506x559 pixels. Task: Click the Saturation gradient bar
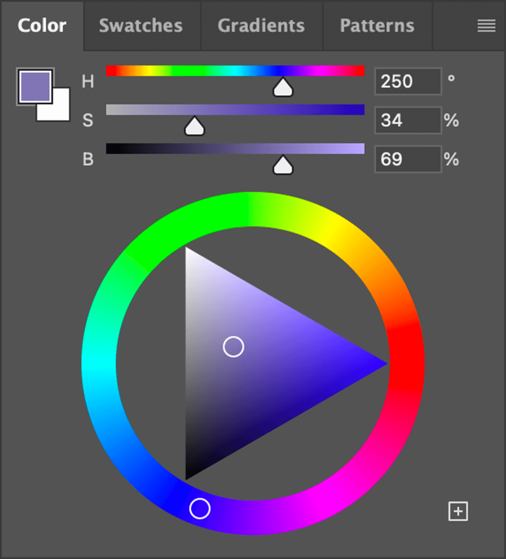[235, 109]
